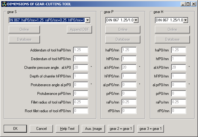Screen dimensions: 198x137
Task: Click the OK button
Action: 15,129
